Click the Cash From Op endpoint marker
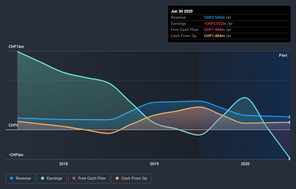This screenshot has width=296, height=189. [x=290, y=122]
